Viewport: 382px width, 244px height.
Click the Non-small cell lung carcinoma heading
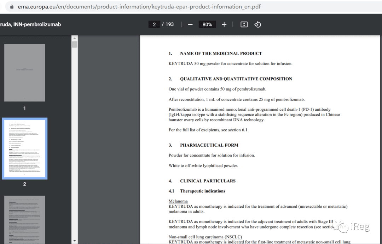coord(205,237)
